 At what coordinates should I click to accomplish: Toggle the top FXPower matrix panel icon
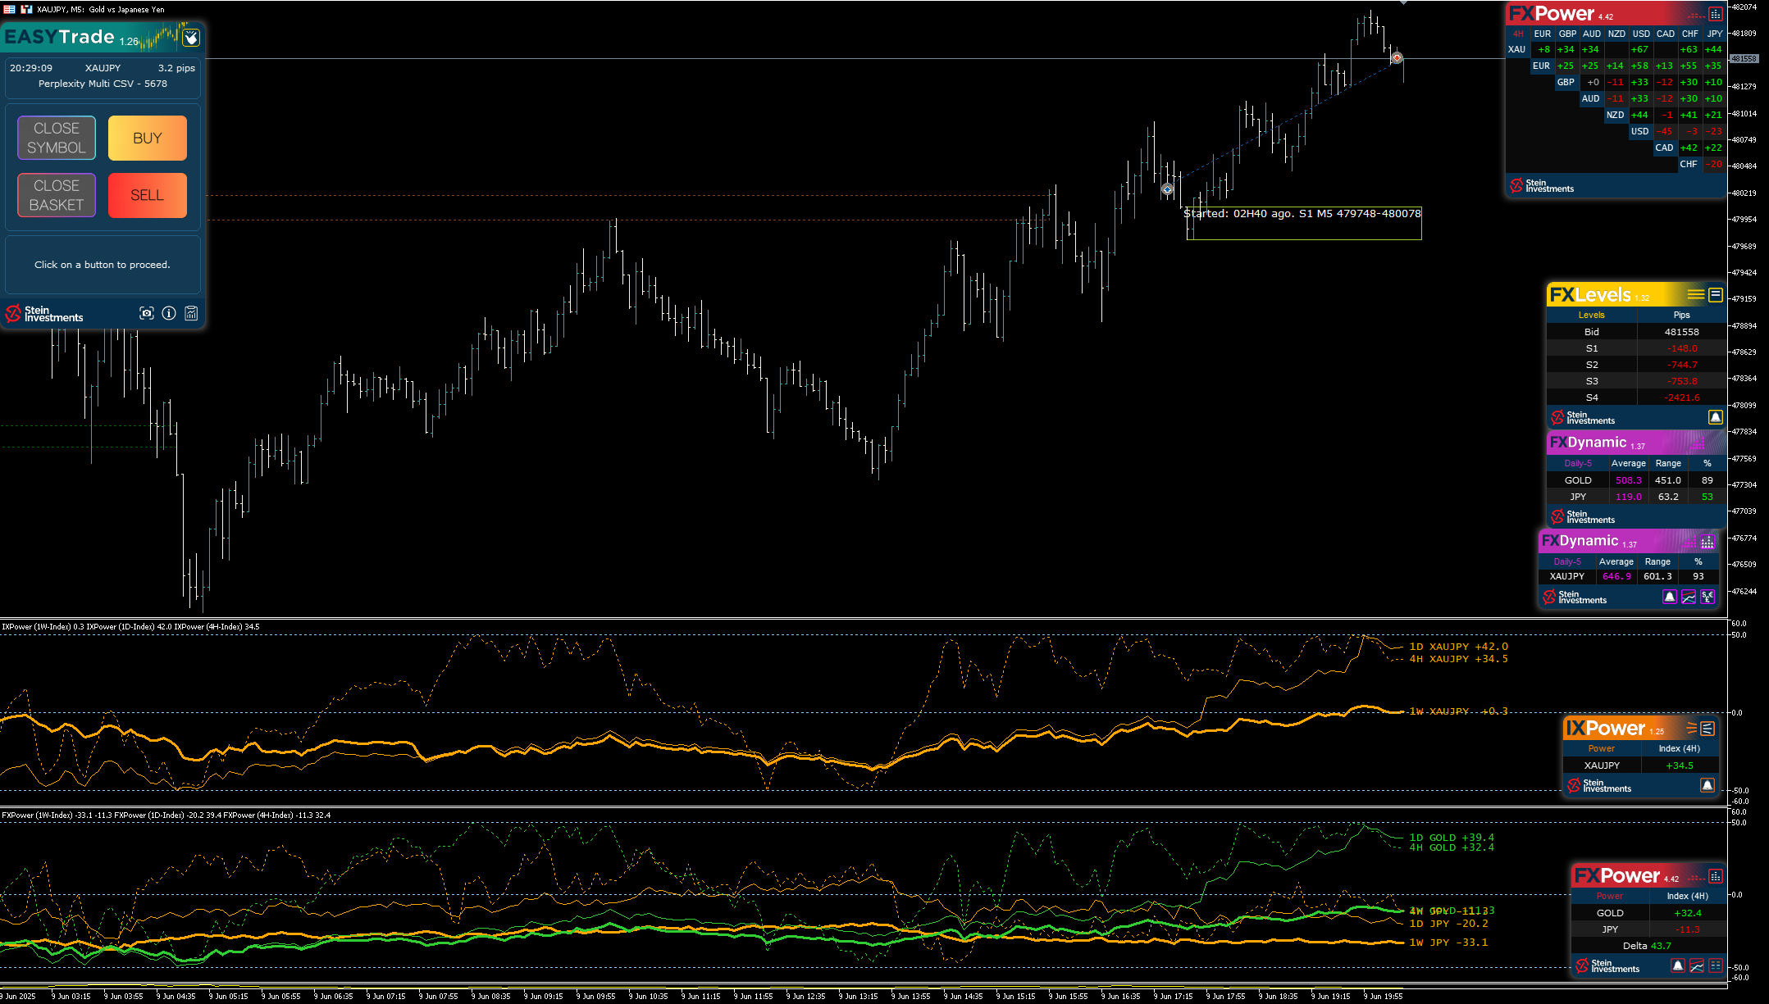(1716, 14)
